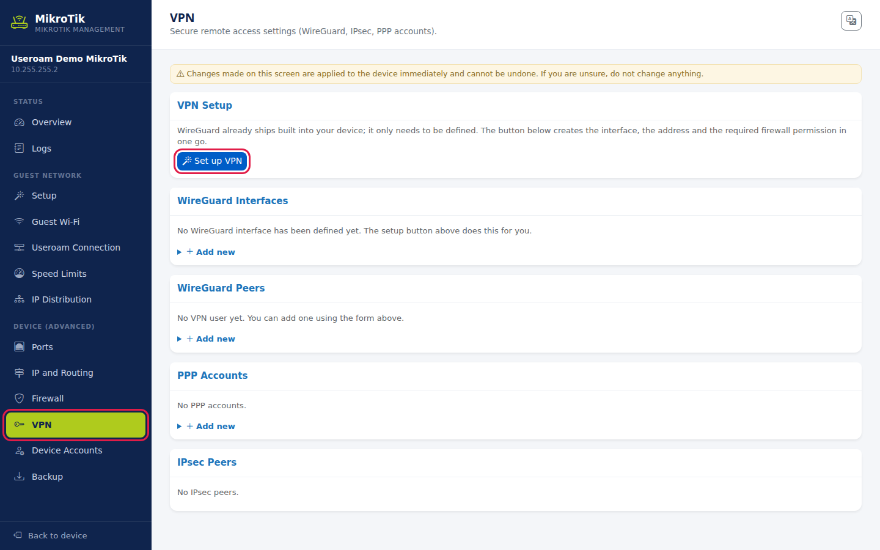Click the VPN Setup section heading
Image resolution: width=880 pixels, height=550 pixels.
205,105
